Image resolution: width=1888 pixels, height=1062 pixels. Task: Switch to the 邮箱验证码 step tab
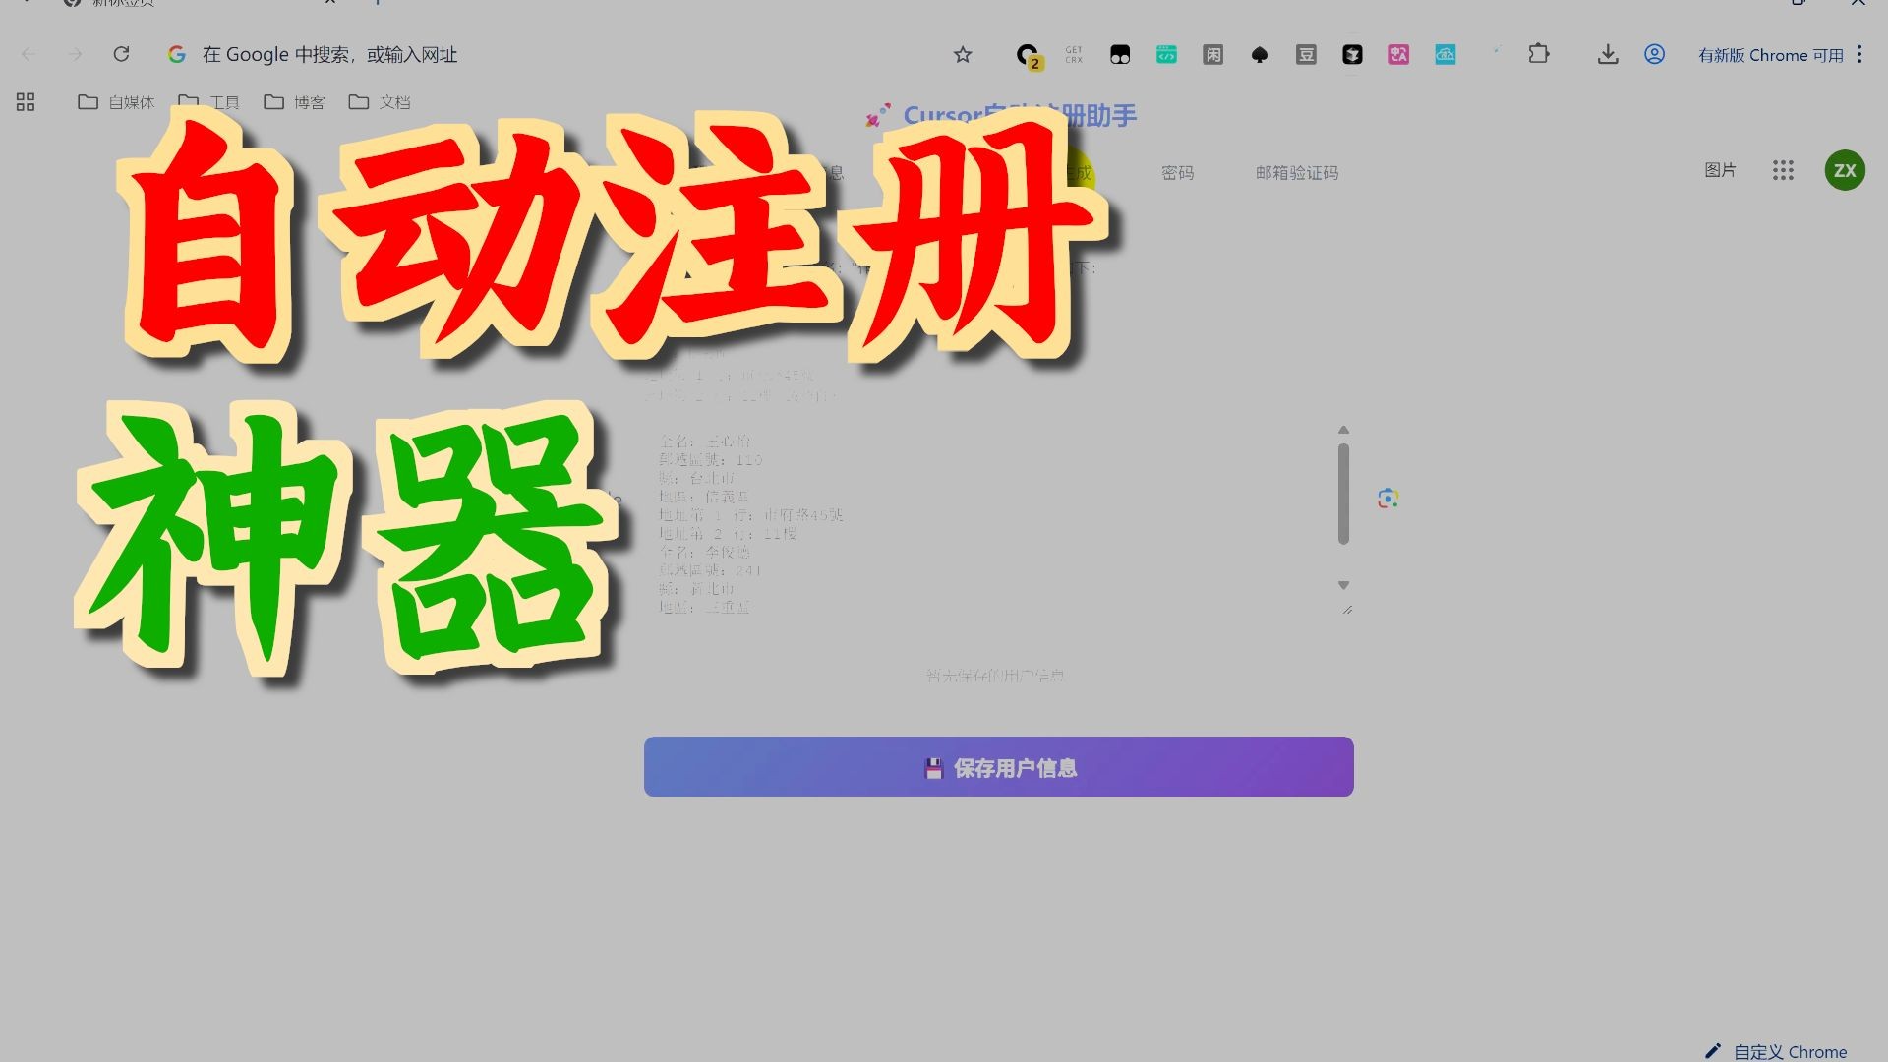(x=1296, y=173)
